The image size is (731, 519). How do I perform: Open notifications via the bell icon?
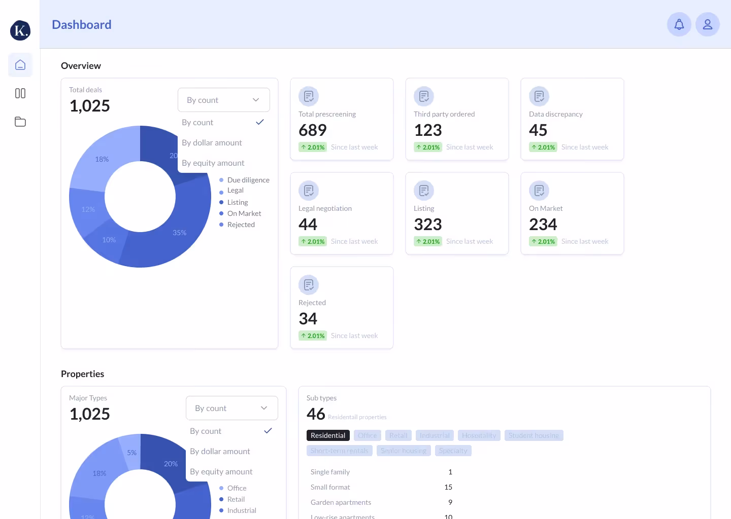click(x=679, y=24)
